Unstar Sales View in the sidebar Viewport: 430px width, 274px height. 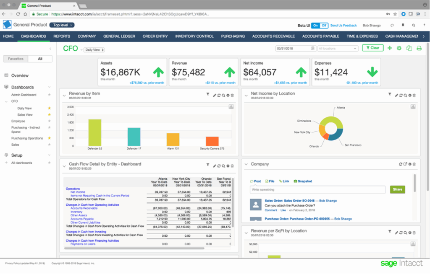(x=49, y=114)
